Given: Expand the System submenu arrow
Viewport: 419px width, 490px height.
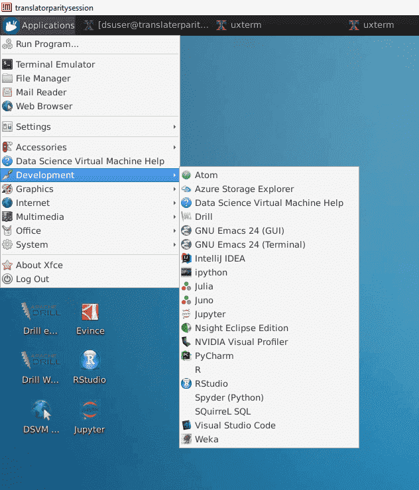Looking at the screenshot, I should click(174, 244).
